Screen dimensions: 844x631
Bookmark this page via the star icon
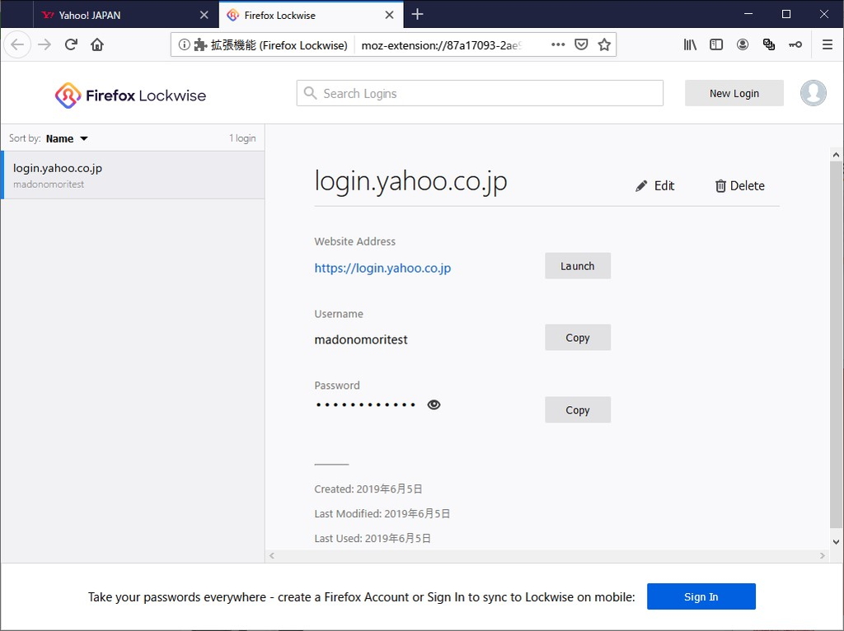pyautogui.click(x=604, y=44)
